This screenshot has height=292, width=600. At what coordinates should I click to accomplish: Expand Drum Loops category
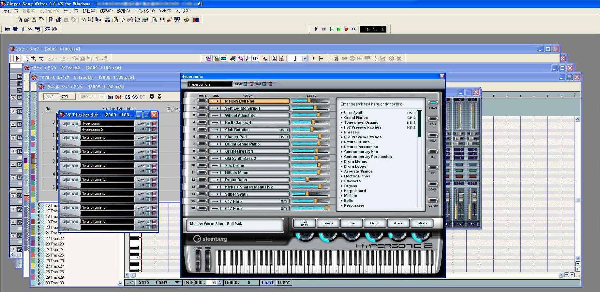click(x=342, y=166)
